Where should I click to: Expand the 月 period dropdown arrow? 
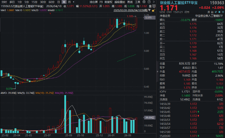click(73, 2)
